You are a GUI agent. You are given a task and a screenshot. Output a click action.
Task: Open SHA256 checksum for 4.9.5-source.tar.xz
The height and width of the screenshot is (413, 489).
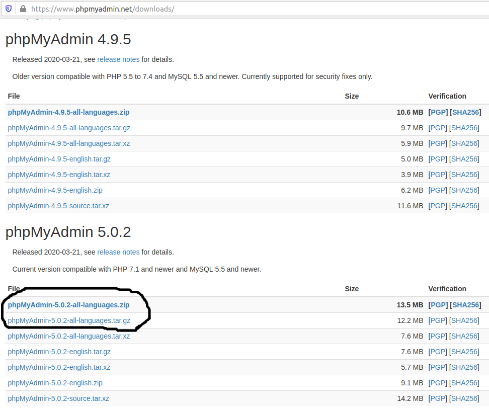click(x=464, y=206)
